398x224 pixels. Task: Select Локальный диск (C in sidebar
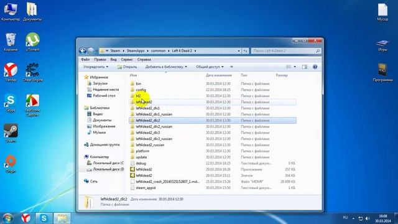tap(105, 163)
